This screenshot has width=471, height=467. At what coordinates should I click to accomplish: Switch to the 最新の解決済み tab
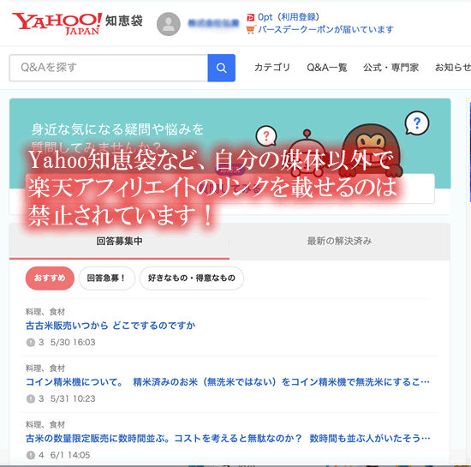click(x=339, y=241)
